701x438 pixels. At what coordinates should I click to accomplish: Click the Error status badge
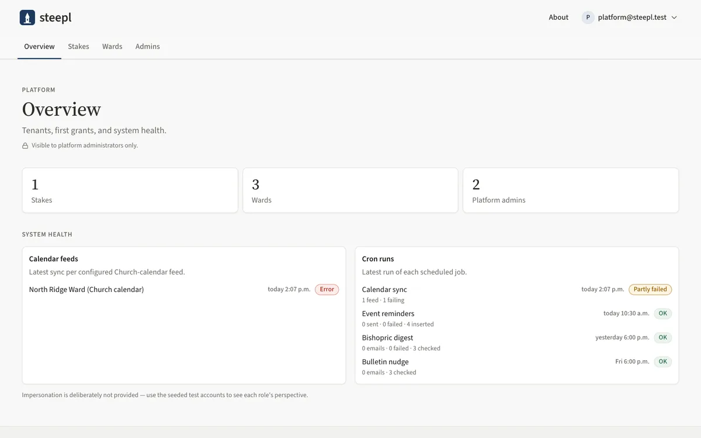coord(327,289)
